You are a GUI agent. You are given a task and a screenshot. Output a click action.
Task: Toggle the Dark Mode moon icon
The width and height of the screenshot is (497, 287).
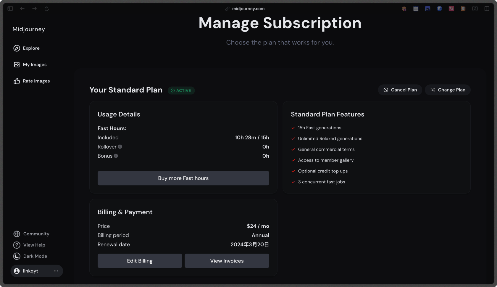point(17,256)
